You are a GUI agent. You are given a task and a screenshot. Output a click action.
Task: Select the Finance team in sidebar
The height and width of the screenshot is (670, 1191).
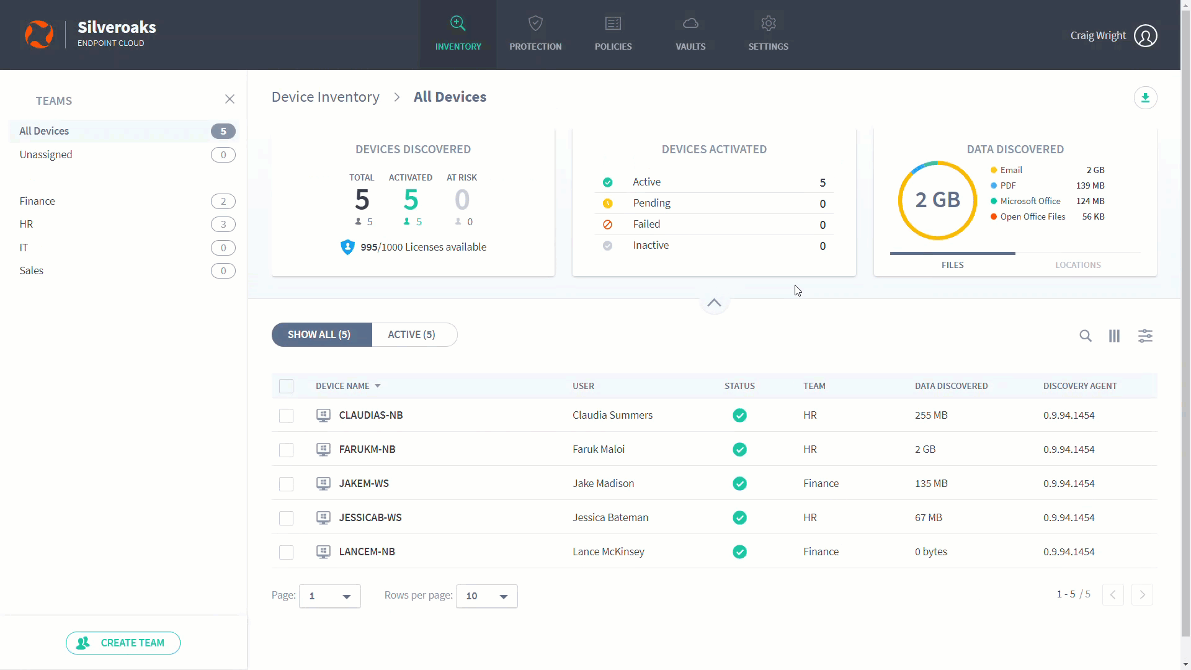click(124, 201)
